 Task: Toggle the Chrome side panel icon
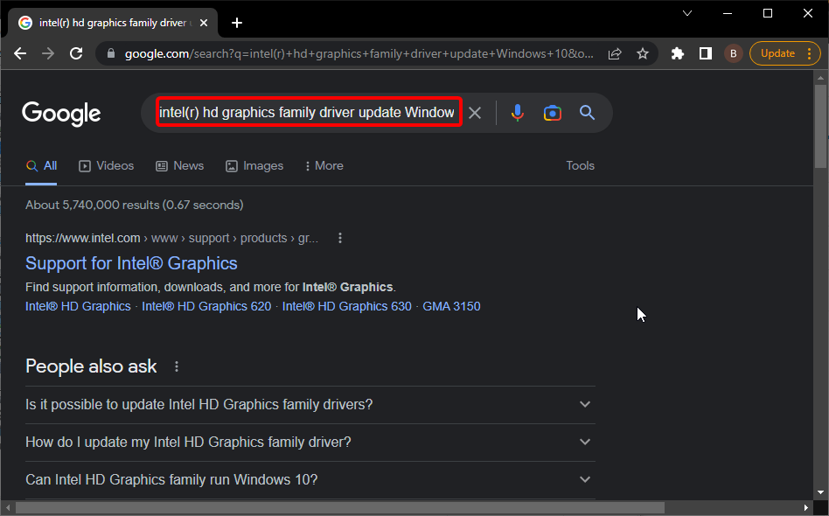click(705, 53)
